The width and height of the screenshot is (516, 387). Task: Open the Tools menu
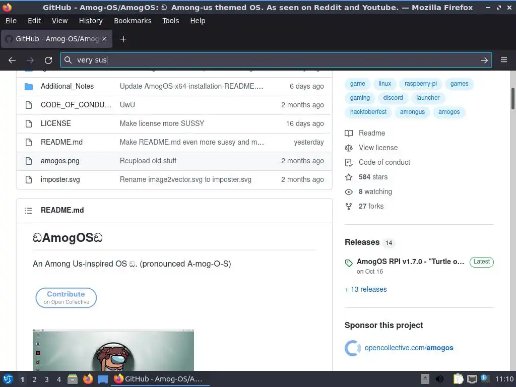pos(170,21)
